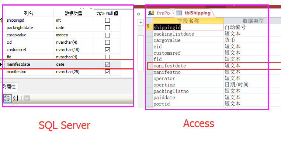Click the 日期/时间 data type of opertime
The width and height of the screenshot is (281, 148).
pos(236,84)
